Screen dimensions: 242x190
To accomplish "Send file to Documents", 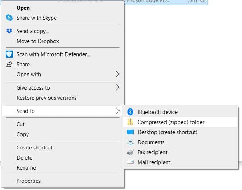I will coord(180,142).
